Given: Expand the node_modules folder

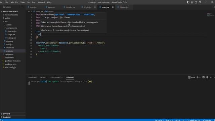Looking at the screenshot, I should point(11,15).
